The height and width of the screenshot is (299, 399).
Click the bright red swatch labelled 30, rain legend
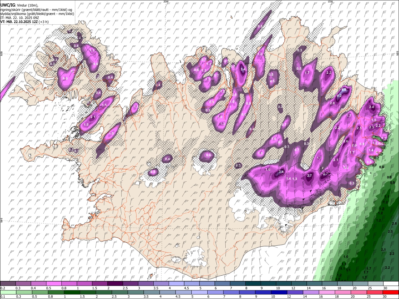coord(391,292)
